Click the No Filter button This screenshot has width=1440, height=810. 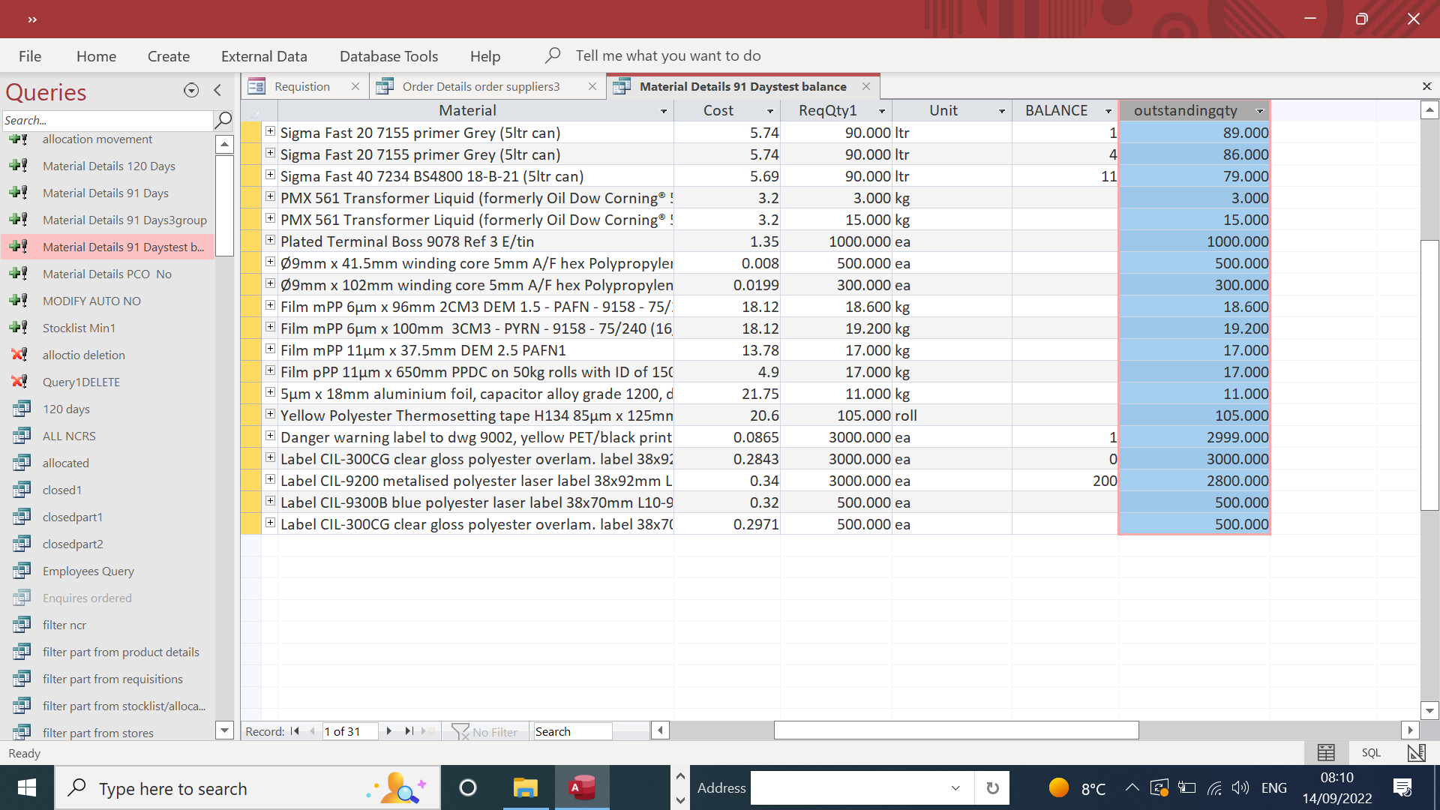coord(484,731)
